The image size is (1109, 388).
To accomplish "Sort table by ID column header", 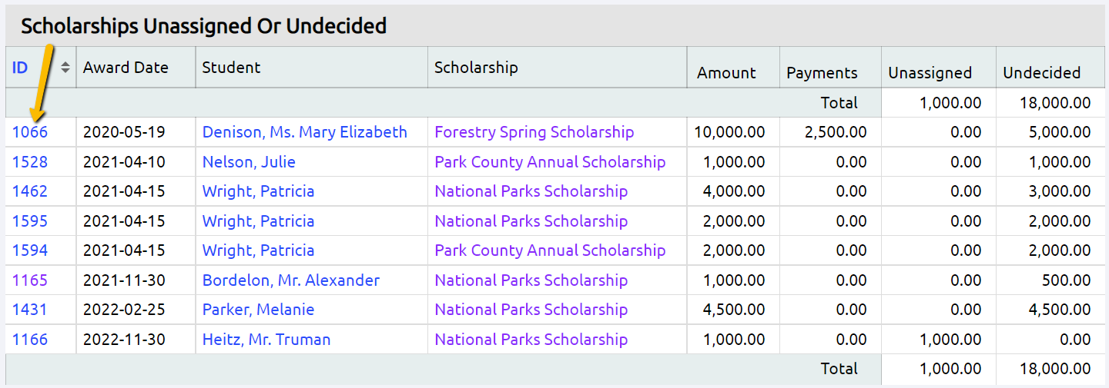I will pos(20,68).
